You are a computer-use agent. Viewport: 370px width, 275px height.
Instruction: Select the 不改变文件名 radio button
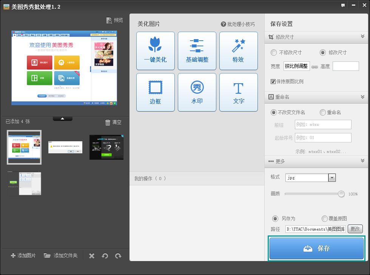click(x=273, y=112)
